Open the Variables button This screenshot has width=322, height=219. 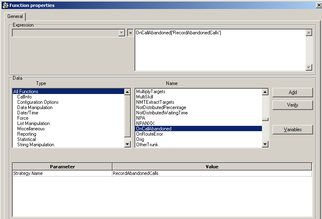point(293,130)
